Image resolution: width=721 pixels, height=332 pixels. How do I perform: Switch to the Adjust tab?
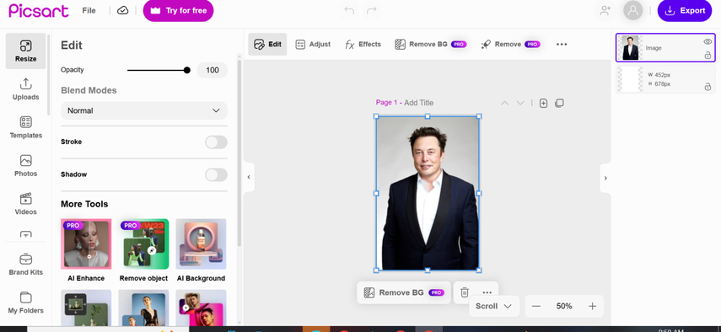[313, 44]
